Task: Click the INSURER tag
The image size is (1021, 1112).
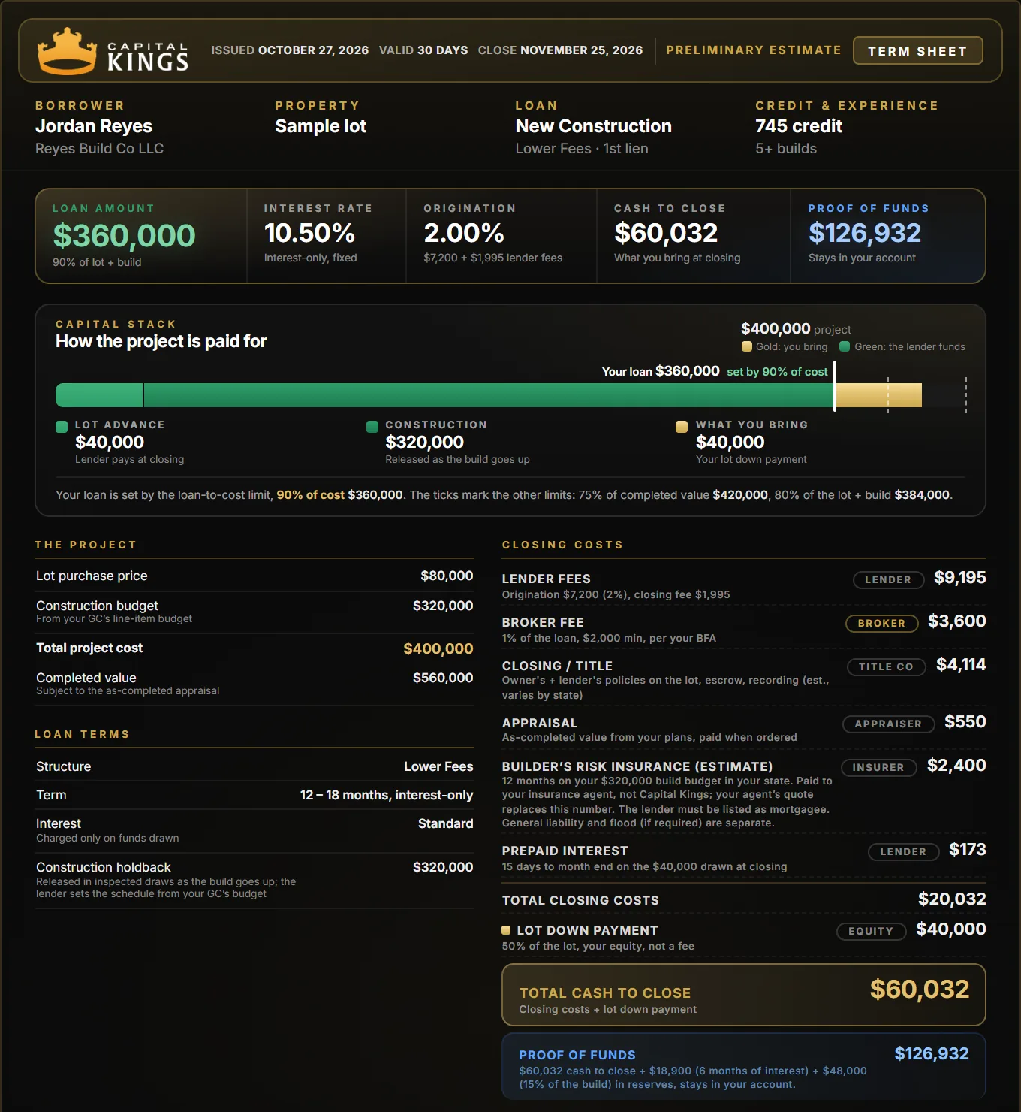Action: tap(878, 767)
